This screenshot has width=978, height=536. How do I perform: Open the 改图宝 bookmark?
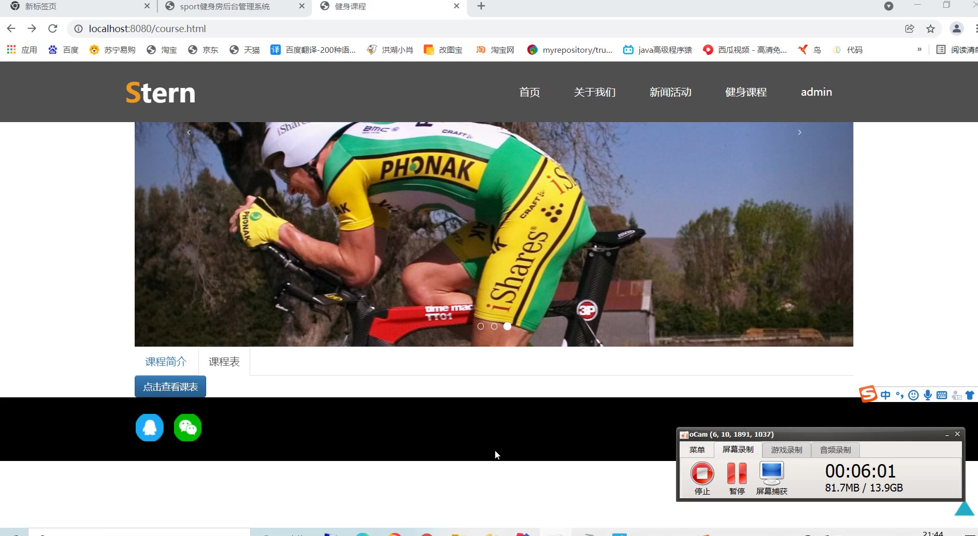(443, 50)
